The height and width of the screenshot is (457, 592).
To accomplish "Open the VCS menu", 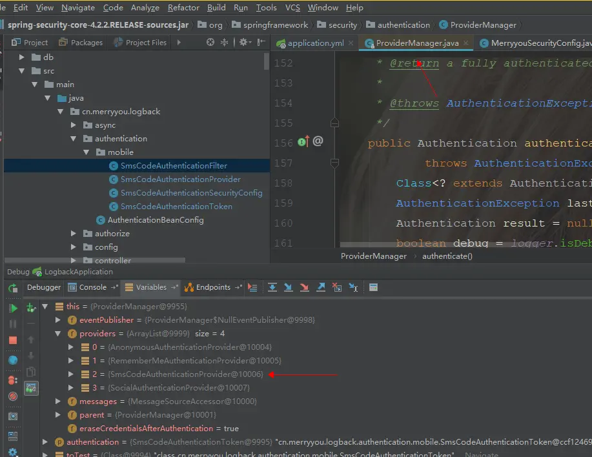I will [x=292, y=8].
